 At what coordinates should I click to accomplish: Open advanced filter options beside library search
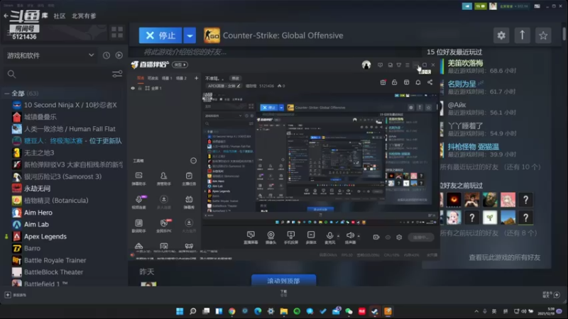tap(117, 74)
